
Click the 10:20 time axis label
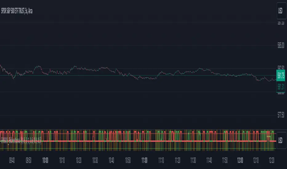79,159
